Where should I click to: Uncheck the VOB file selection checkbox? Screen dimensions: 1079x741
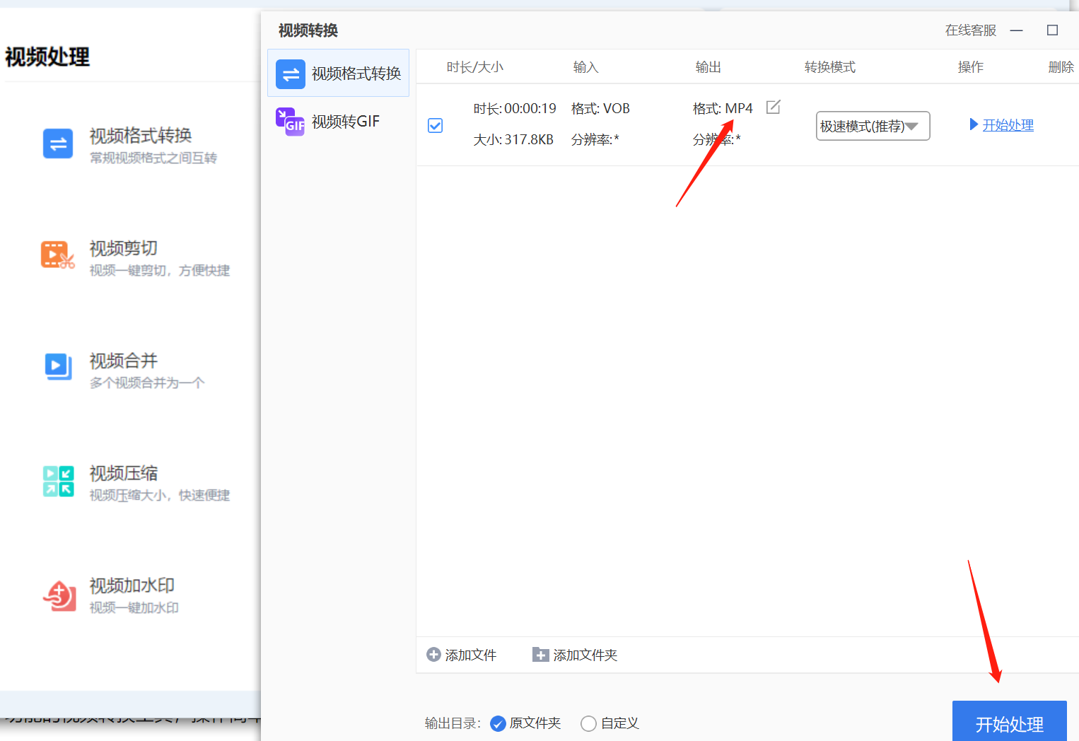coord(435,125)
